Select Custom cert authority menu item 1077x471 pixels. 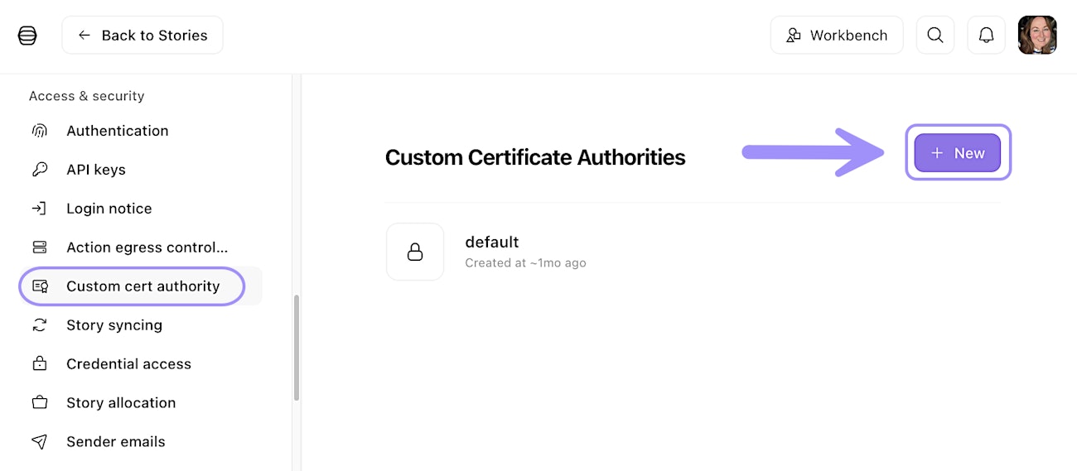(142, 286)
